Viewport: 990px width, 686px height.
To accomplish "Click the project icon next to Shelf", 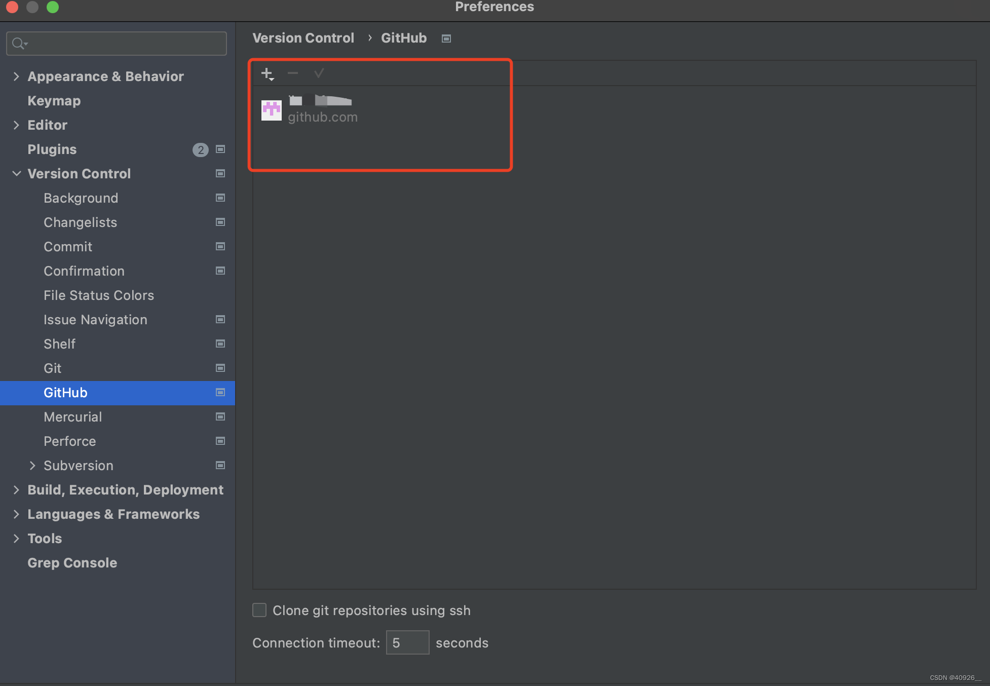I will point(220,344).
